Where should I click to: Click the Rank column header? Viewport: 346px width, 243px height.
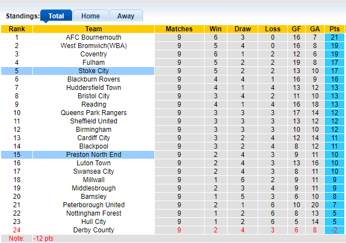tap(17, 29)
